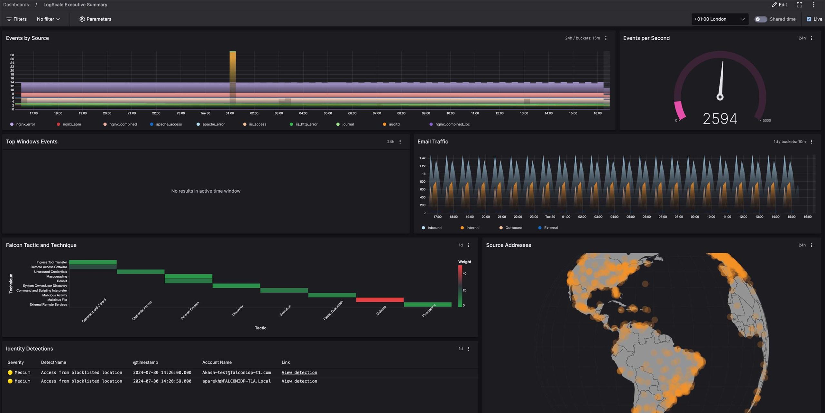
Task: Toggle the nginx_apm legend series
Action: 69,124
